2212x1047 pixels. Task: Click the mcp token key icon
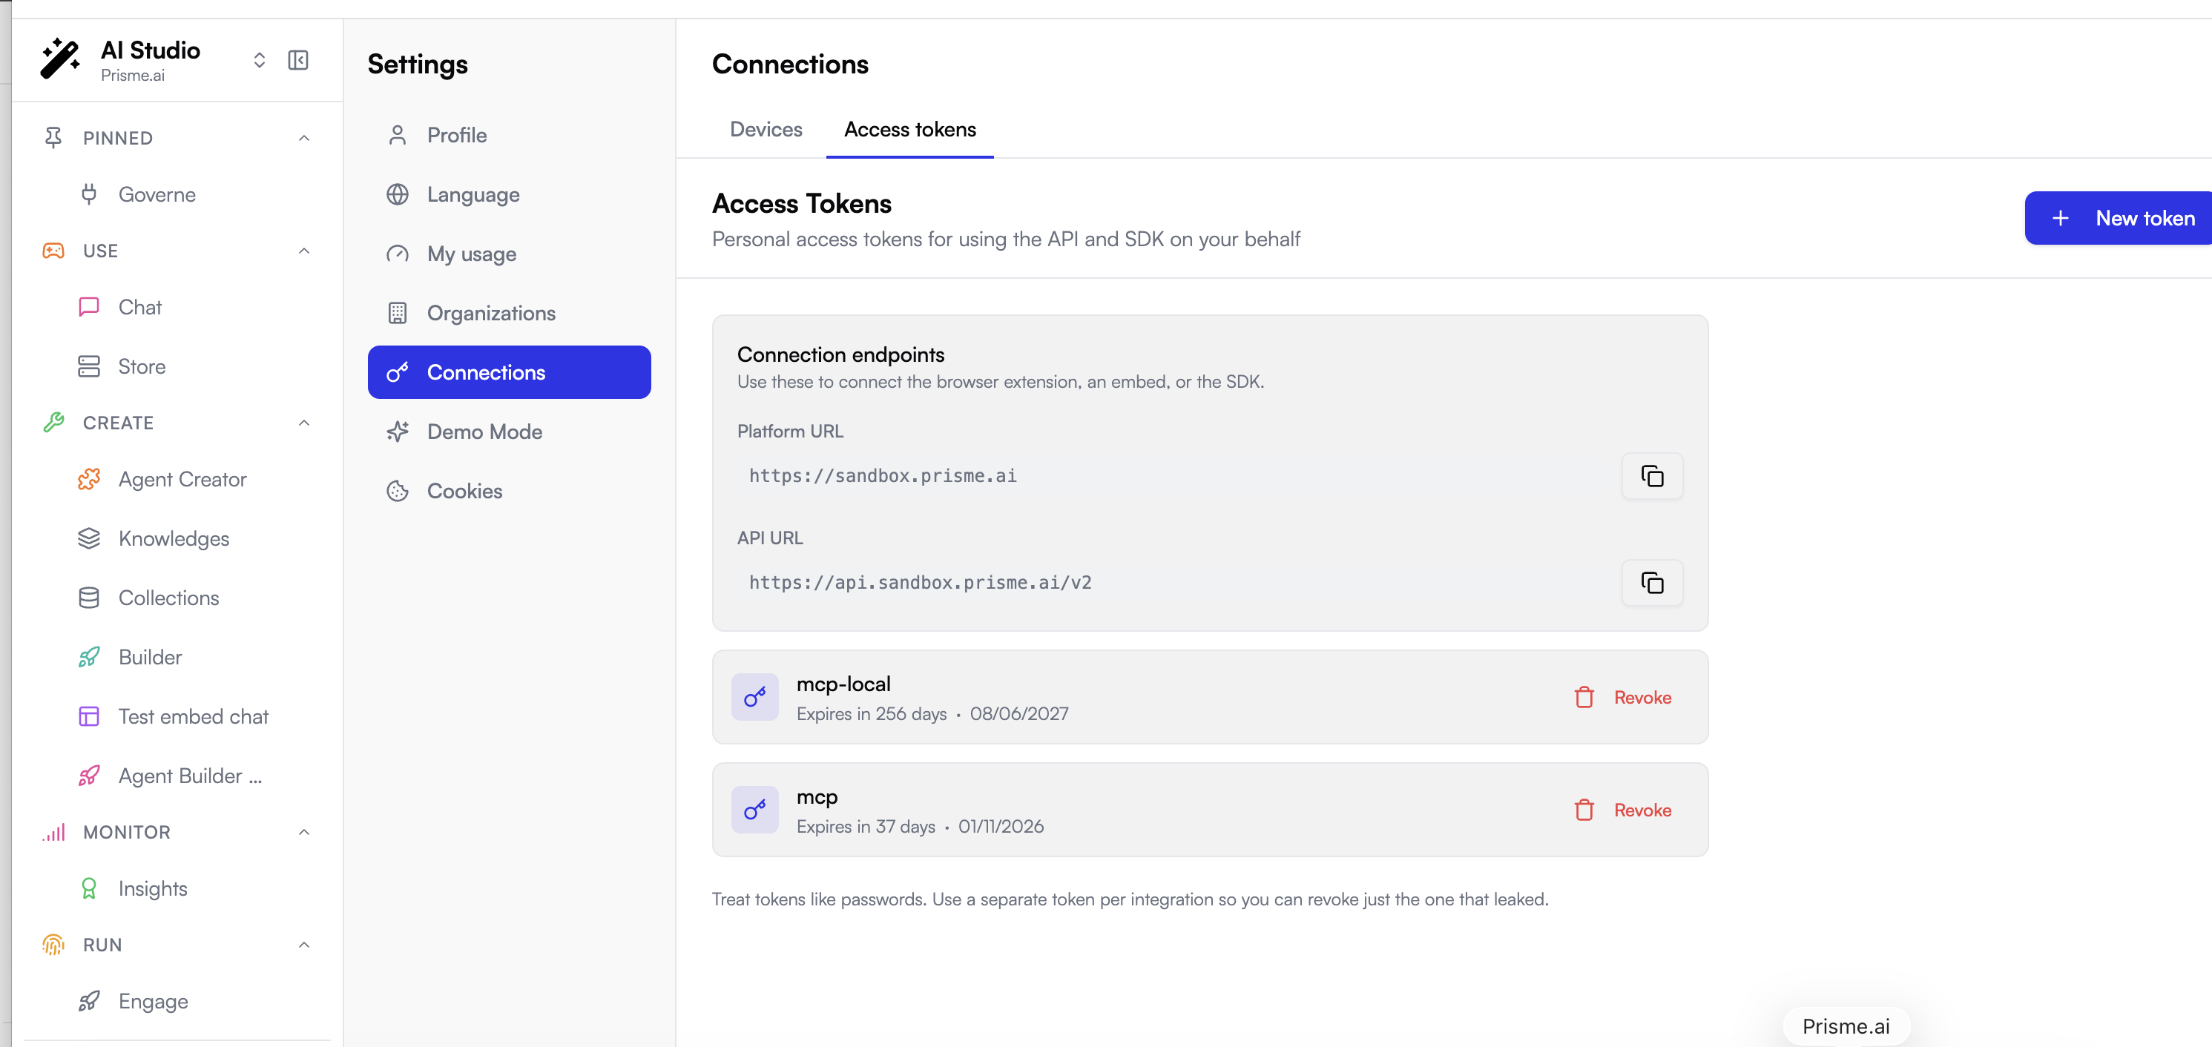(x=755, y=809)
